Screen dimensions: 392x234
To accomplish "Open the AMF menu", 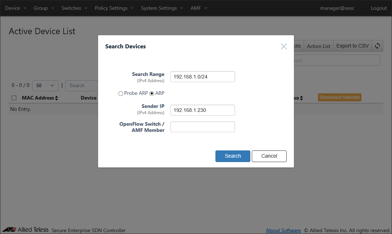I will pyautogui.click(x=199, y=8).
